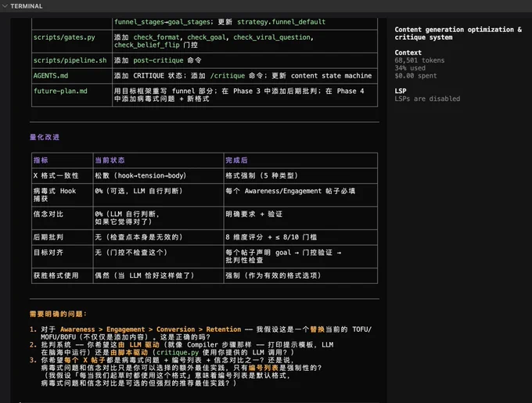This screenshot has width=532, height=403.
Task: Click the highlighted Retention word in question 1
Action: tap(224, 329)
